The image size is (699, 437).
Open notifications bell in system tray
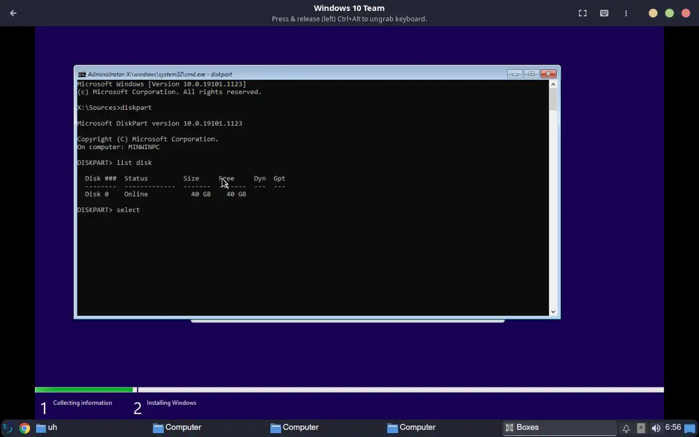[x=626, y=428]
